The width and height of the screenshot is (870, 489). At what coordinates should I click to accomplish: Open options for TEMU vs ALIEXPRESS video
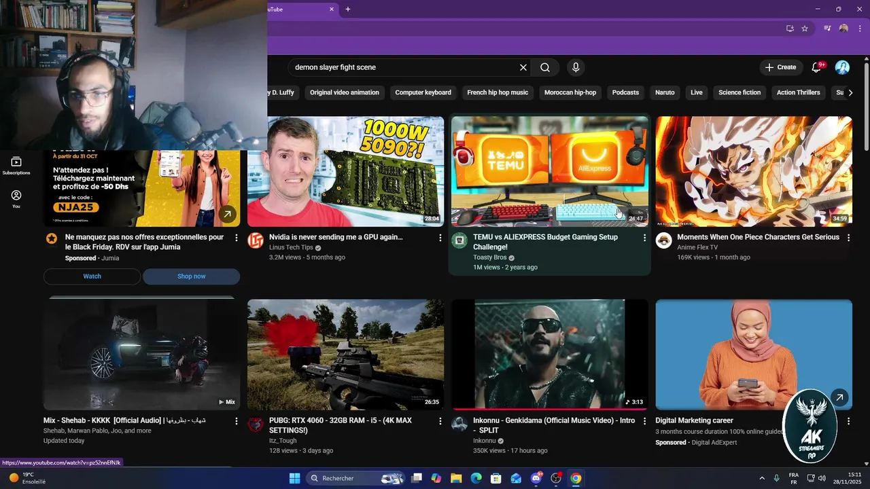[x=644, y=238]
